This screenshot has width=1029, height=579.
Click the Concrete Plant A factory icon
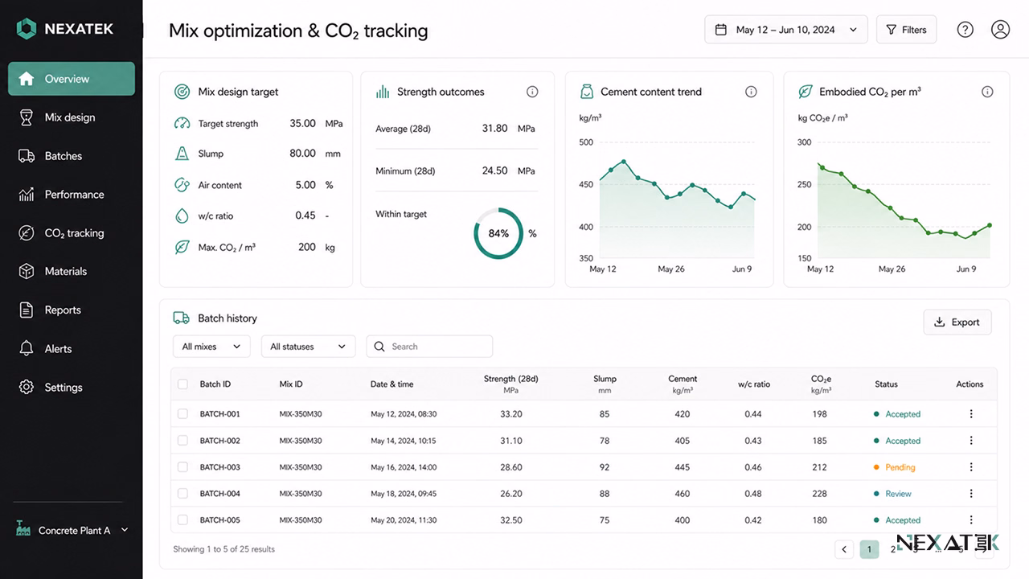click(23, 528)
